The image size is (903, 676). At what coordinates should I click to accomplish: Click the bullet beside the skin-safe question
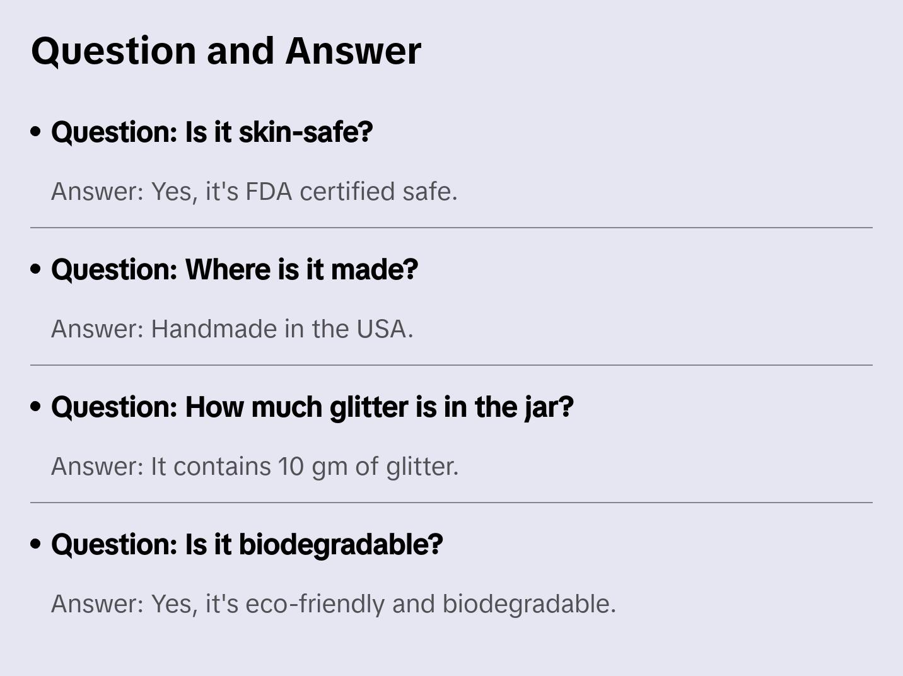point(36,132)
